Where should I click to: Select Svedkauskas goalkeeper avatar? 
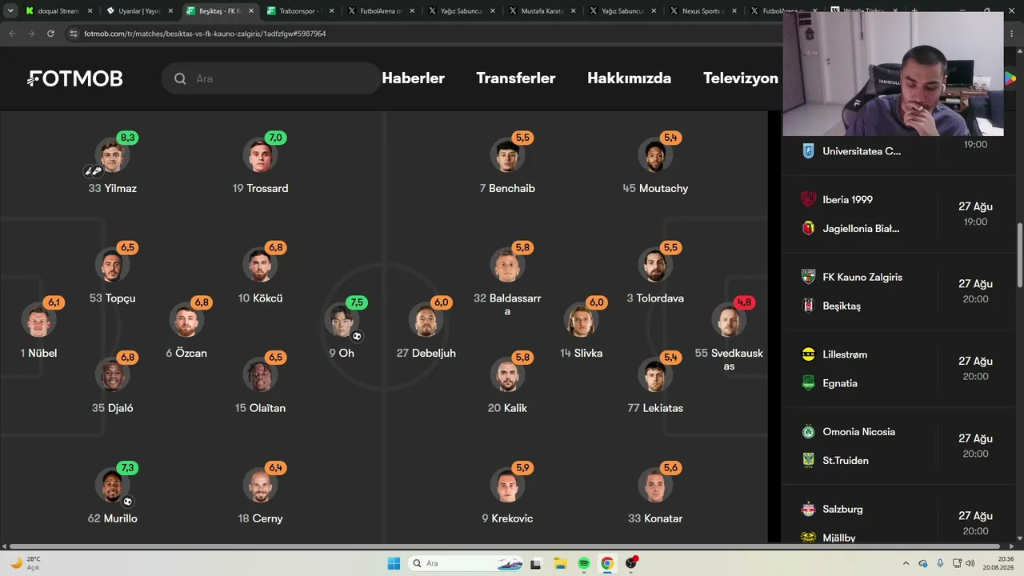pyautogui.click(x=729, y=321)
